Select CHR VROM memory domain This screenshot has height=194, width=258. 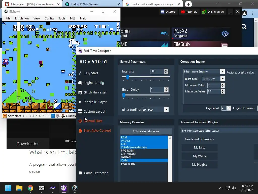144,154
